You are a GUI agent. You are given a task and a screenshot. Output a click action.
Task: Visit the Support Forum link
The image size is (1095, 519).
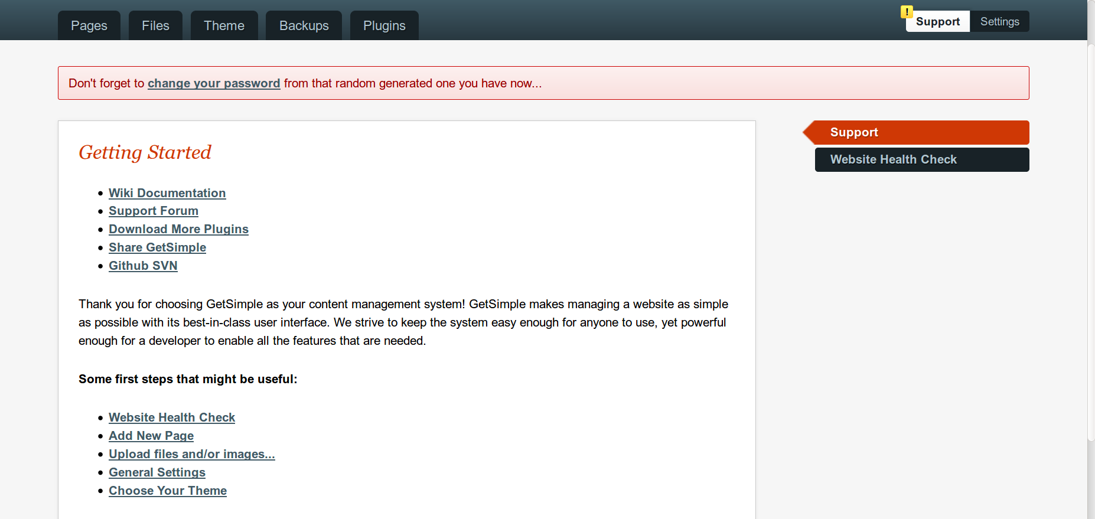[154, 211]
